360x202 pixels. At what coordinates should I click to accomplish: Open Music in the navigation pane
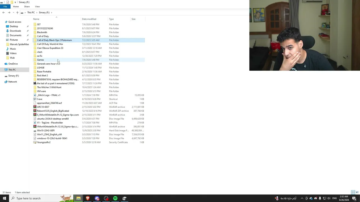click(x=13, y=49)
